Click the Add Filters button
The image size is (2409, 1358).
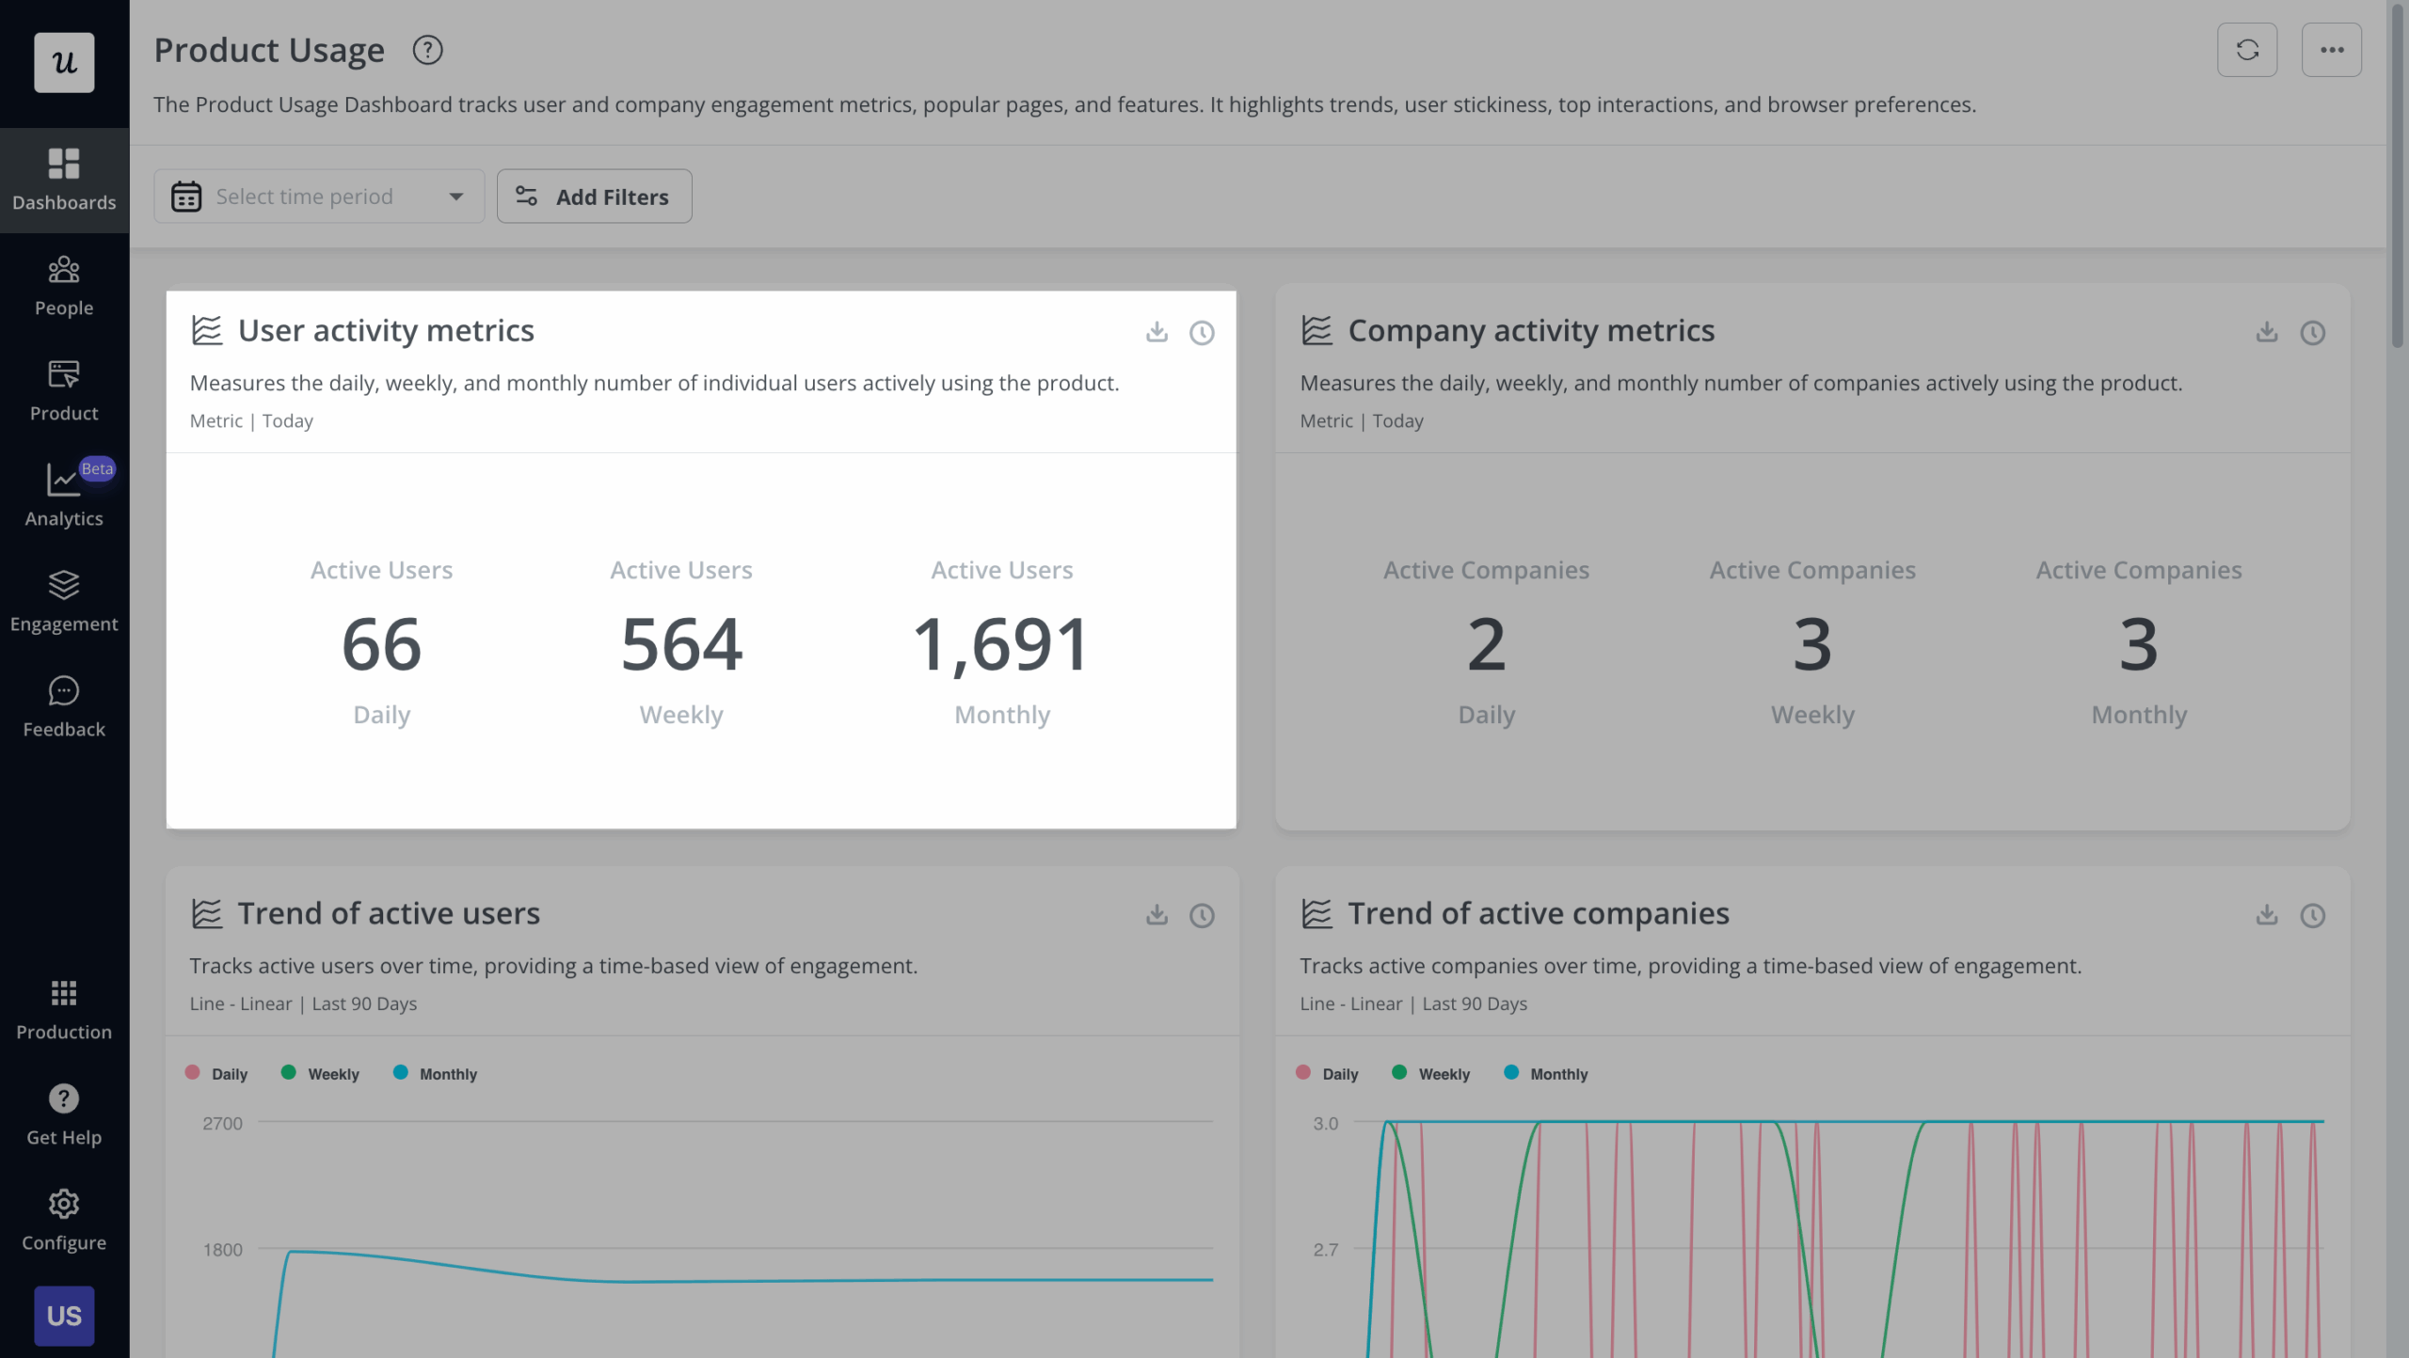(x=594, y=196)
